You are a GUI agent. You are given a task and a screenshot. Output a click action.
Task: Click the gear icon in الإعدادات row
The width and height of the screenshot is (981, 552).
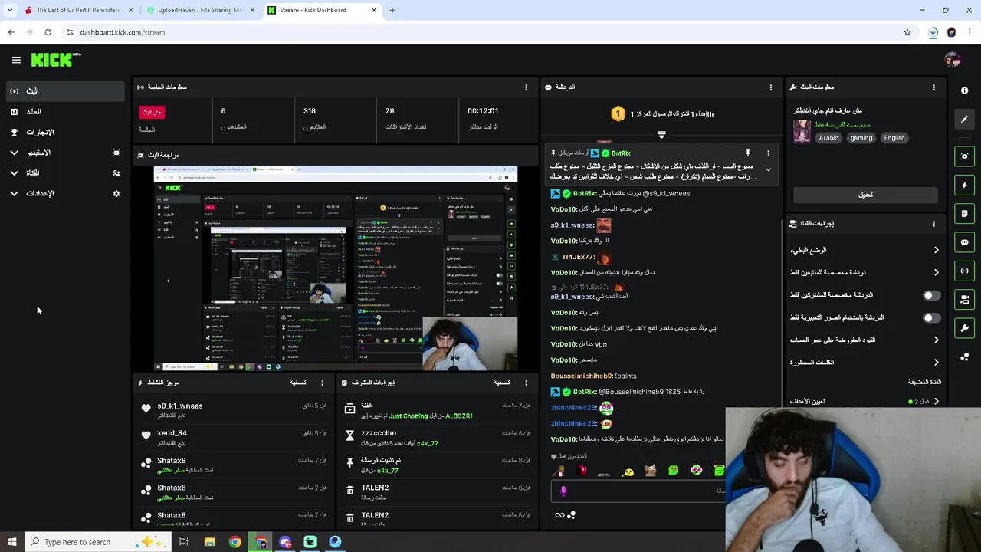116,193
